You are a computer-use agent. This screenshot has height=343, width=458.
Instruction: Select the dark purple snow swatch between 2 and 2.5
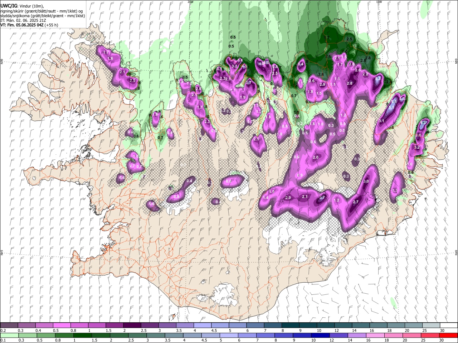pos(132,325)
